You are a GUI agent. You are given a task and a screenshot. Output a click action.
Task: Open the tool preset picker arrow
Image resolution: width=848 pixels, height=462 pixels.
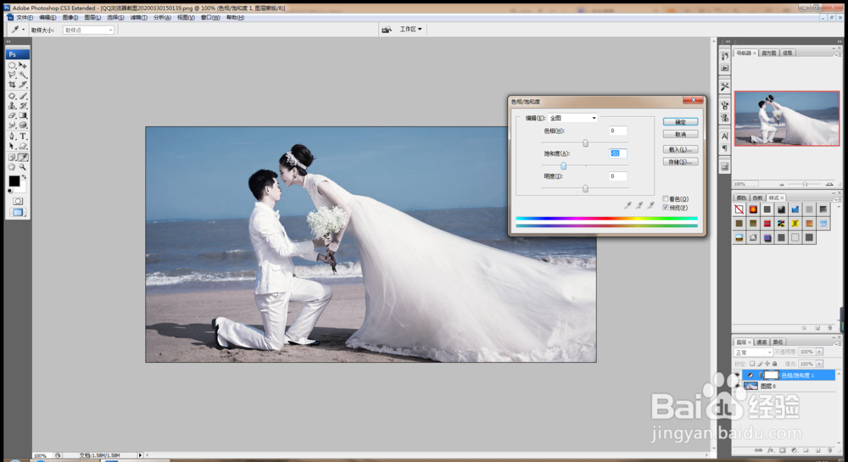pos(23,30)
